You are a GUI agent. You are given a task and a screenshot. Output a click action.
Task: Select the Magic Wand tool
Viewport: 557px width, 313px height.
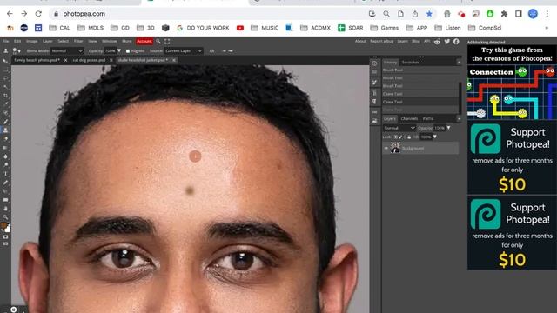point(5,87)
